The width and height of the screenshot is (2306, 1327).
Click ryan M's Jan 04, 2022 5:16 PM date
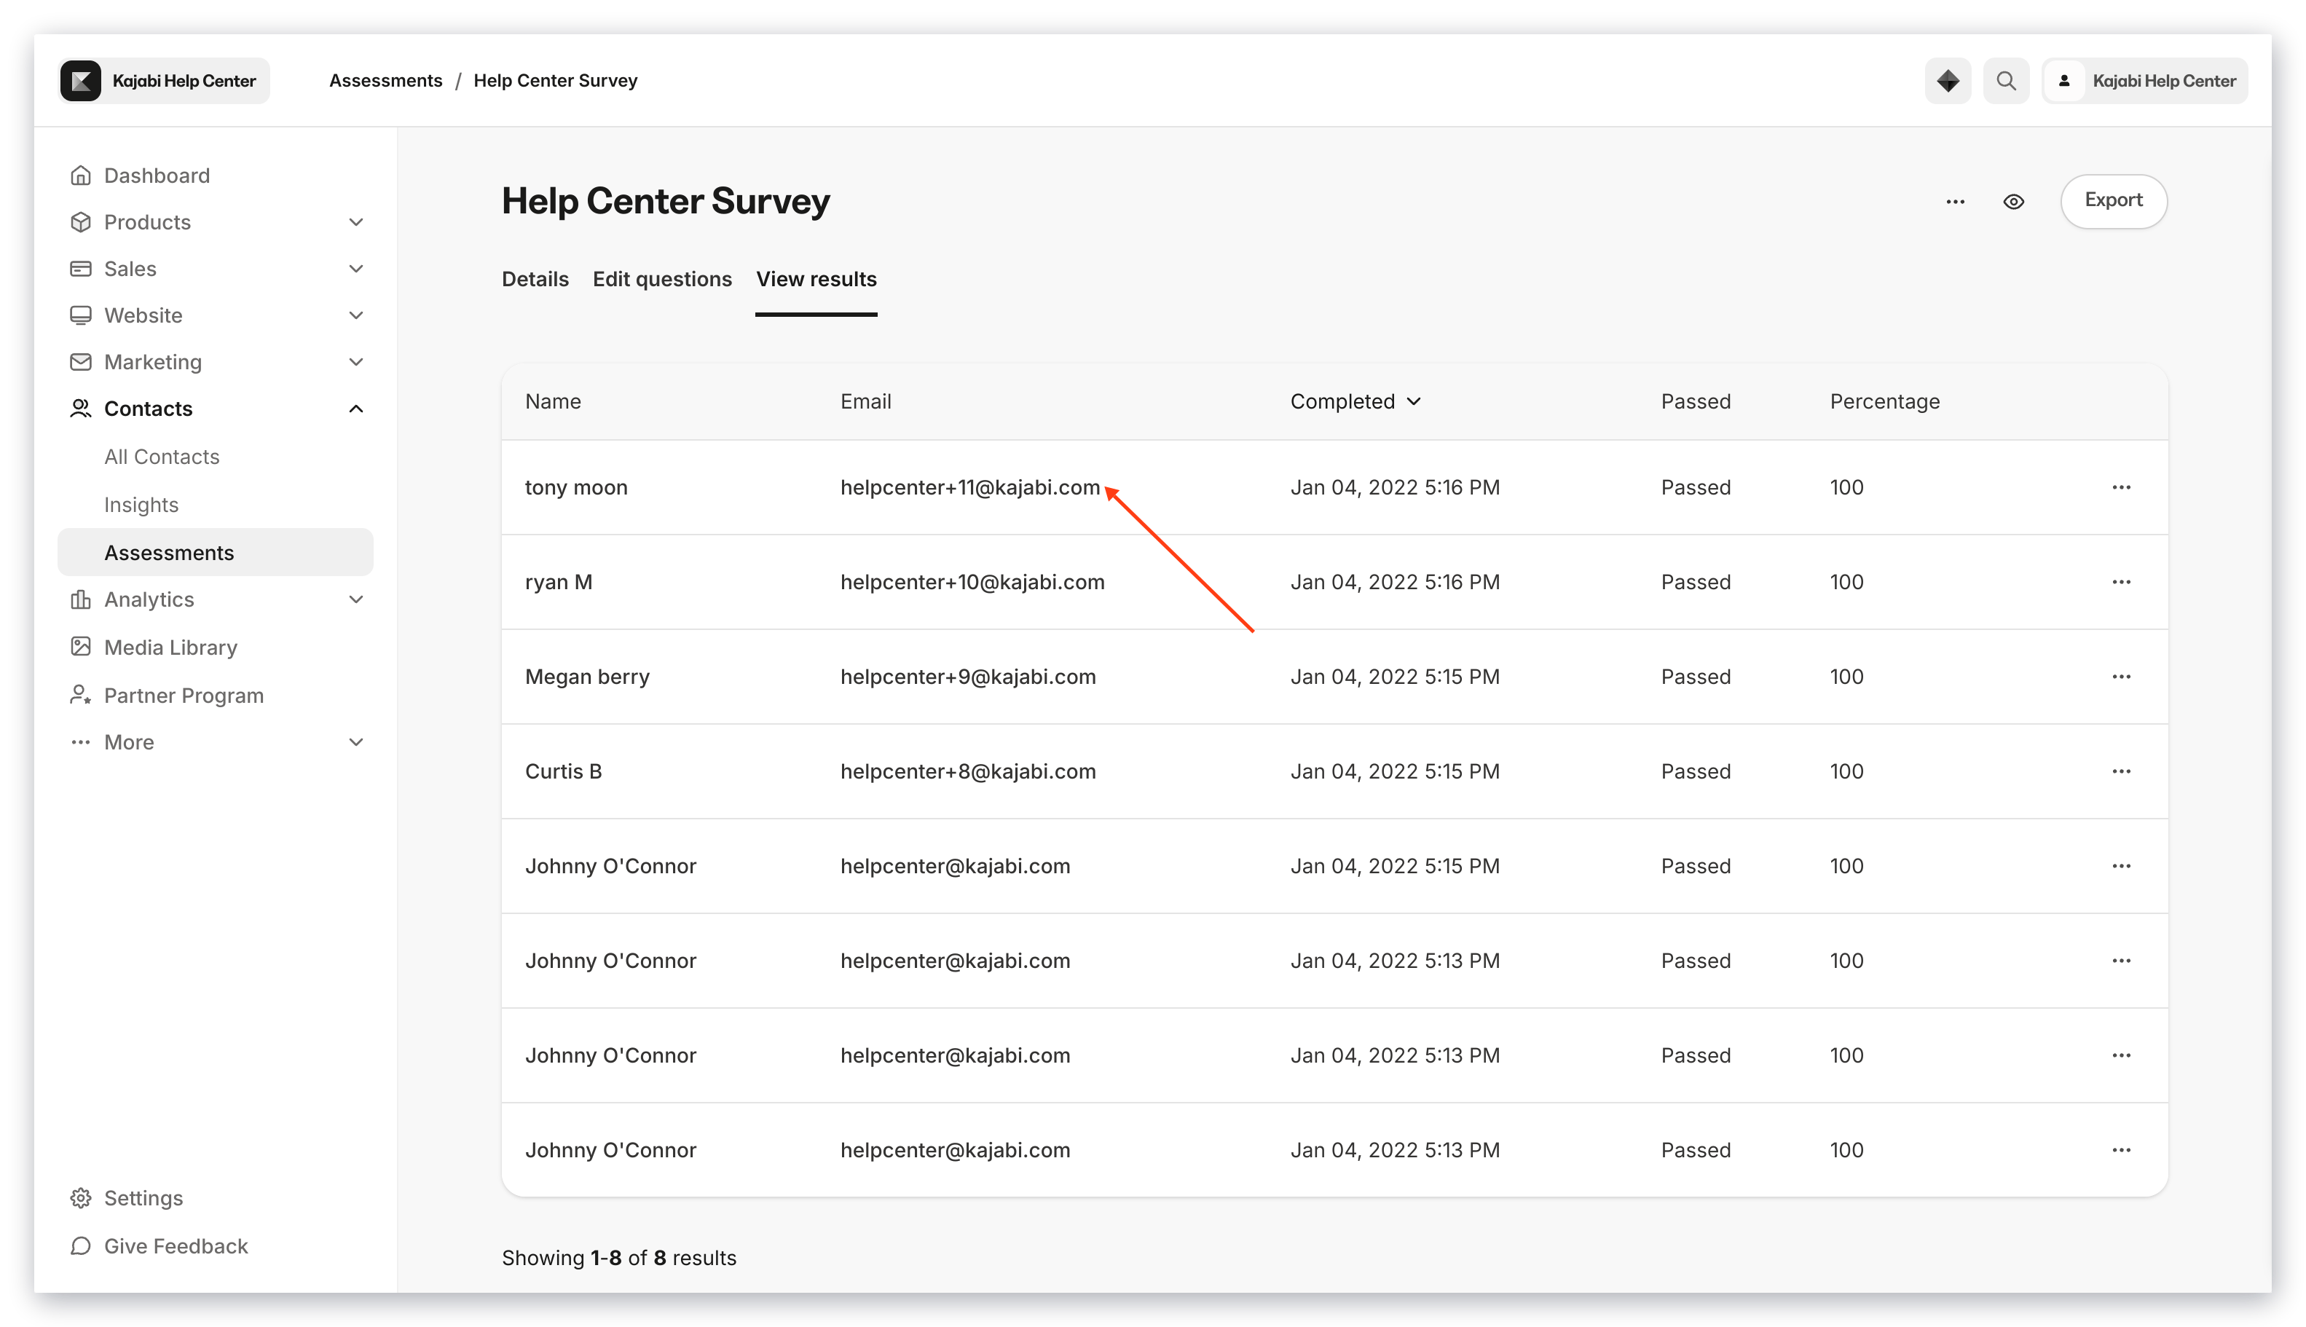coord(1395,581)
